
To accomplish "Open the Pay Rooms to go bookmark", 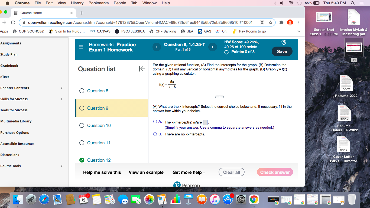I will point(249,31).
